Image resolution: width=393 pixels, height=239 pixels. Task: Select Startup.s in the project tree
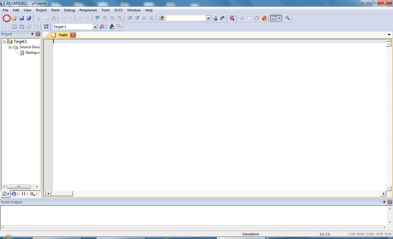(x=32, y=53)
